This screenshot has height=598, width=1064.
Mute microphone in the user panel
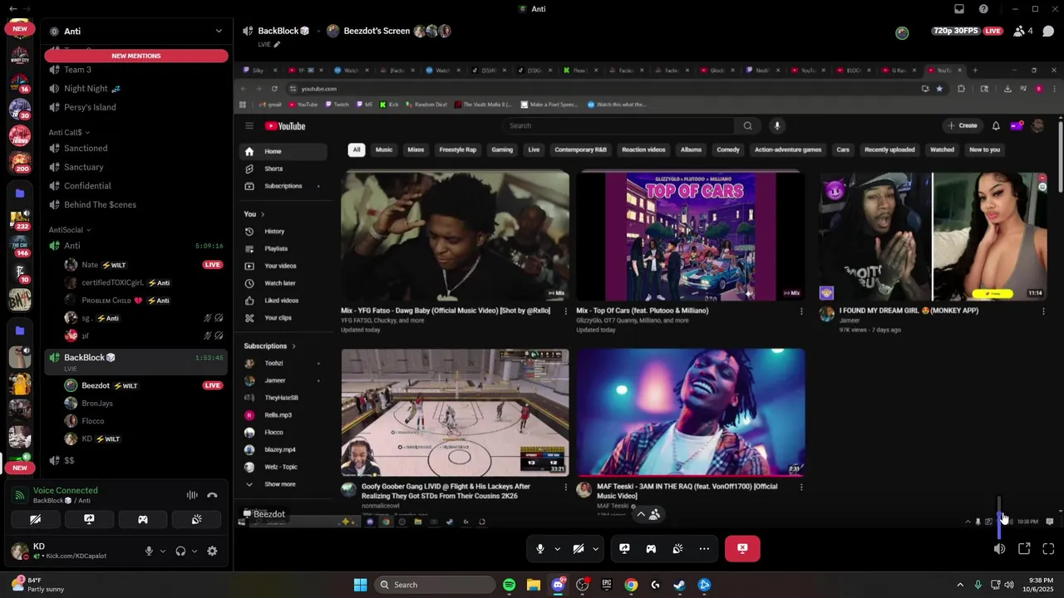click(150, 551)
